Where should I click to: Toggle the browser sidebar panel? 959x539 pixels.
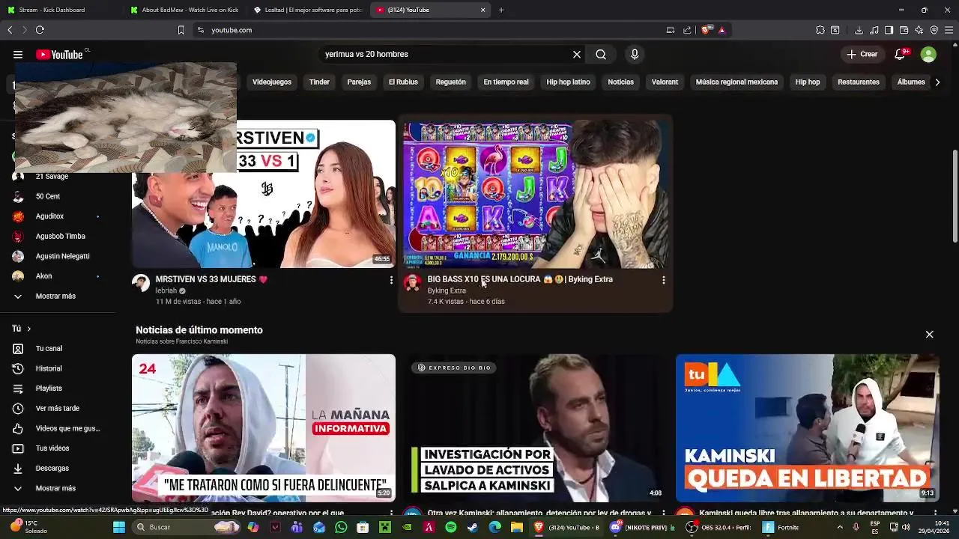889,30
